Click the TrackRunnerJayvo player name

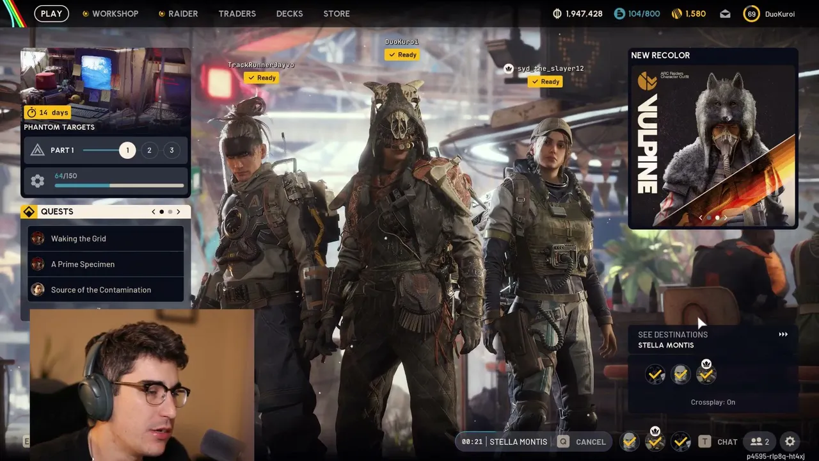(261, 65)
